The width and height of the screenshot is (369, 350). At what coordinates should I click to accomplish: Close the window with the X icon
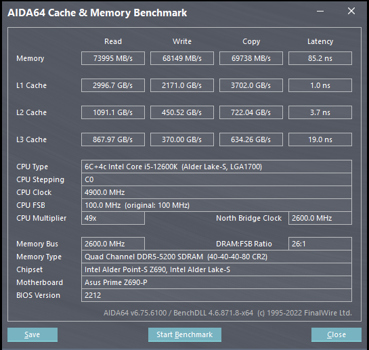point(351,11)
